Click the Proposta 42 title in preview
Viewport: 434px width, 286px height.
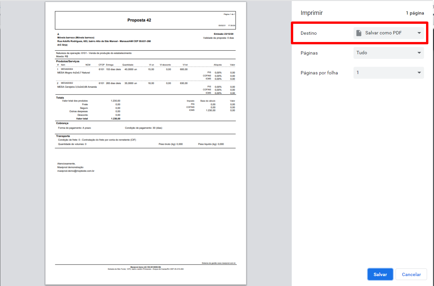[x=139, y=20]
